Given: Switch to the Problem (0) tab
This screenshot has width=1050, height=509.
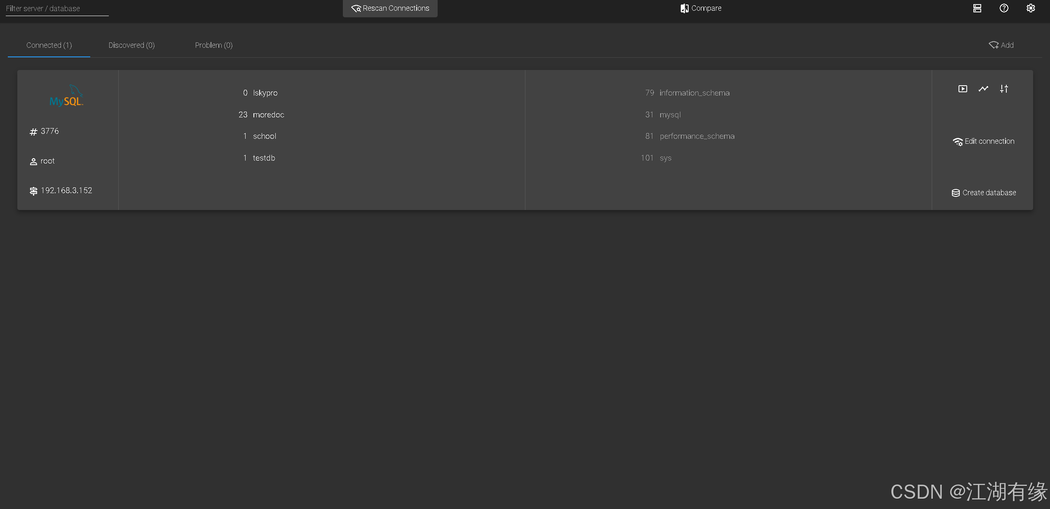Looking at the screenshot, I should pos(213,45).
